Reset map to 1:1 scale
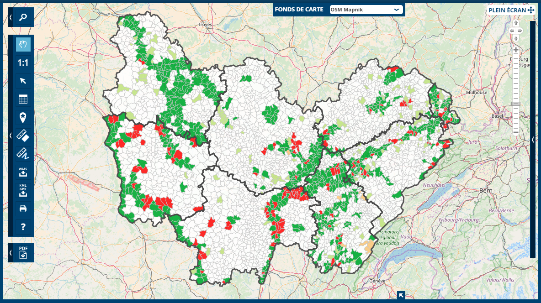 pyautogui.click(x=23, y=63)
